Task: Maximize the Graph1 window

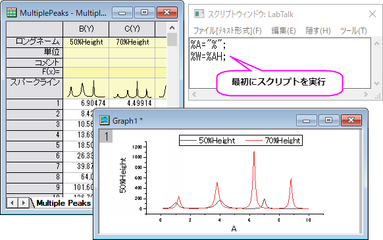Action: 329,120
